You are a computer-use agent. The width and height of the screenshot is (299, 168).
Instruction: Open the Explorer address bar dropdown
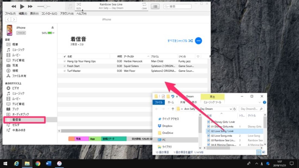pos(231,109)
